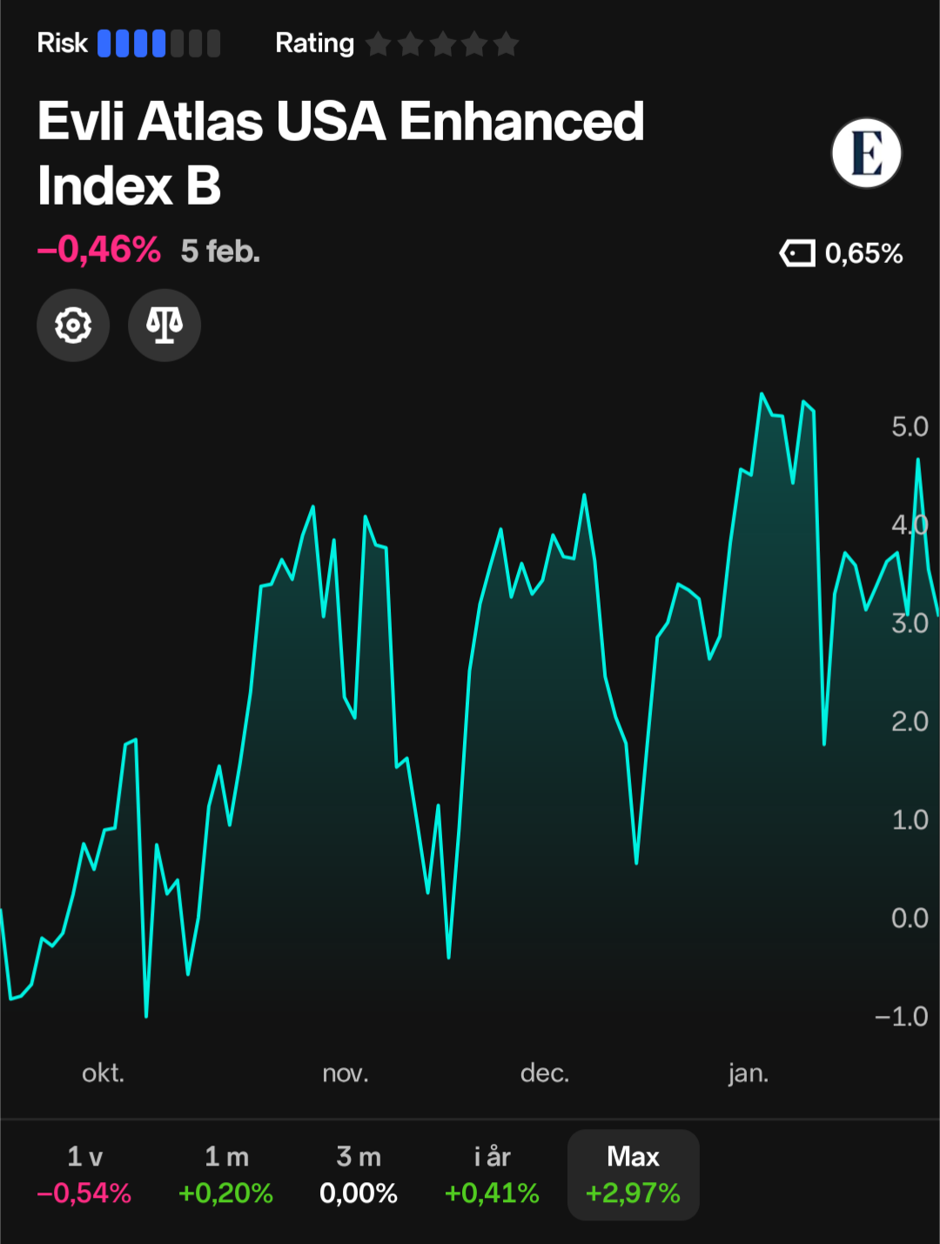Tap the star rating icons
940x1244 pixels.
point(442,44)
